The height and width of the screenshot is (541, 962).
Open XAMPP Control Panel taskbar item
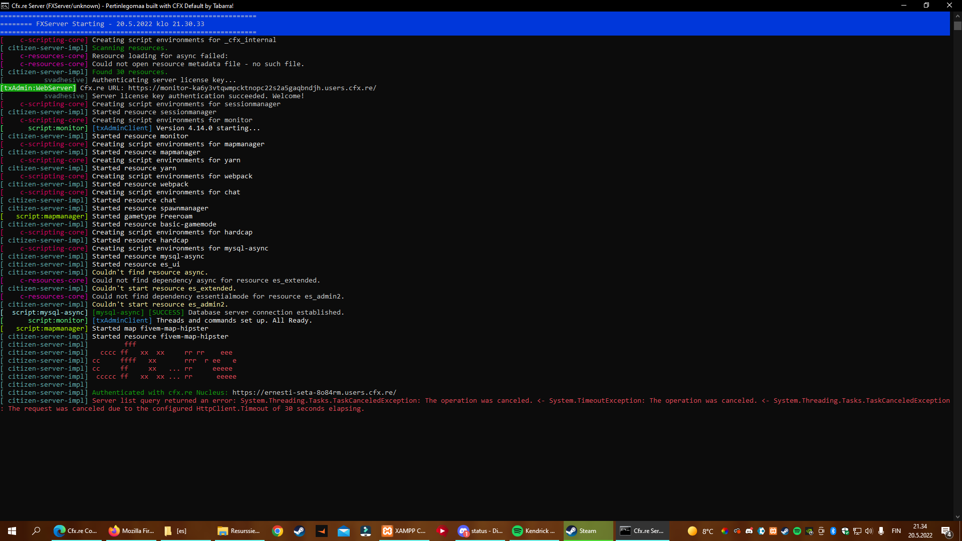pyautogui.click(x=404, y=531)
